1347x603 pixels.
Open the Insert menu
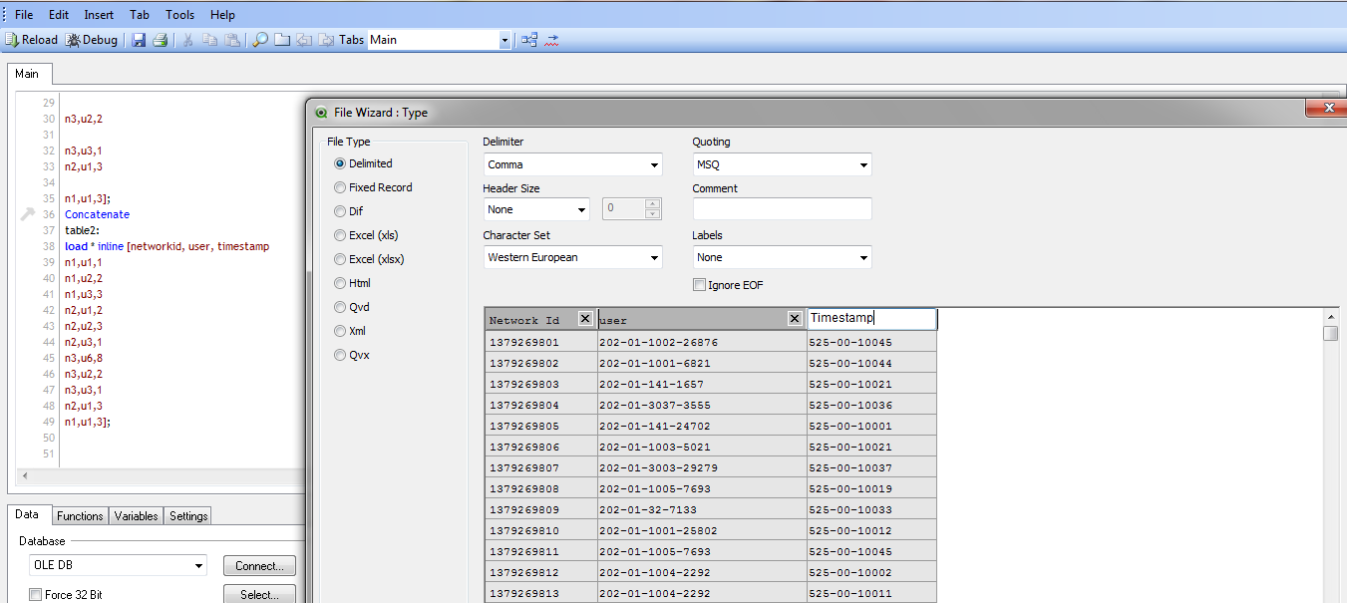tap(99, 15)
